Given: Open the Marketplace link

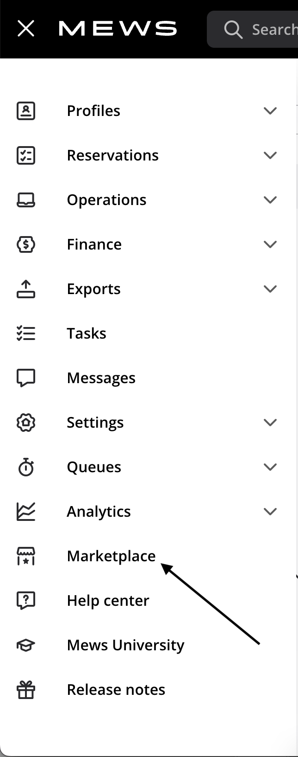Looking at the screenshot, I should click(x=112, y=556).
